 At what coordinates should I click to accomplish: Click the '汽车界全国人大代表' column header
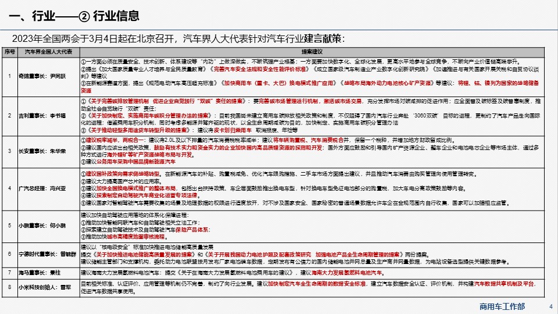[x=48, y=52]
